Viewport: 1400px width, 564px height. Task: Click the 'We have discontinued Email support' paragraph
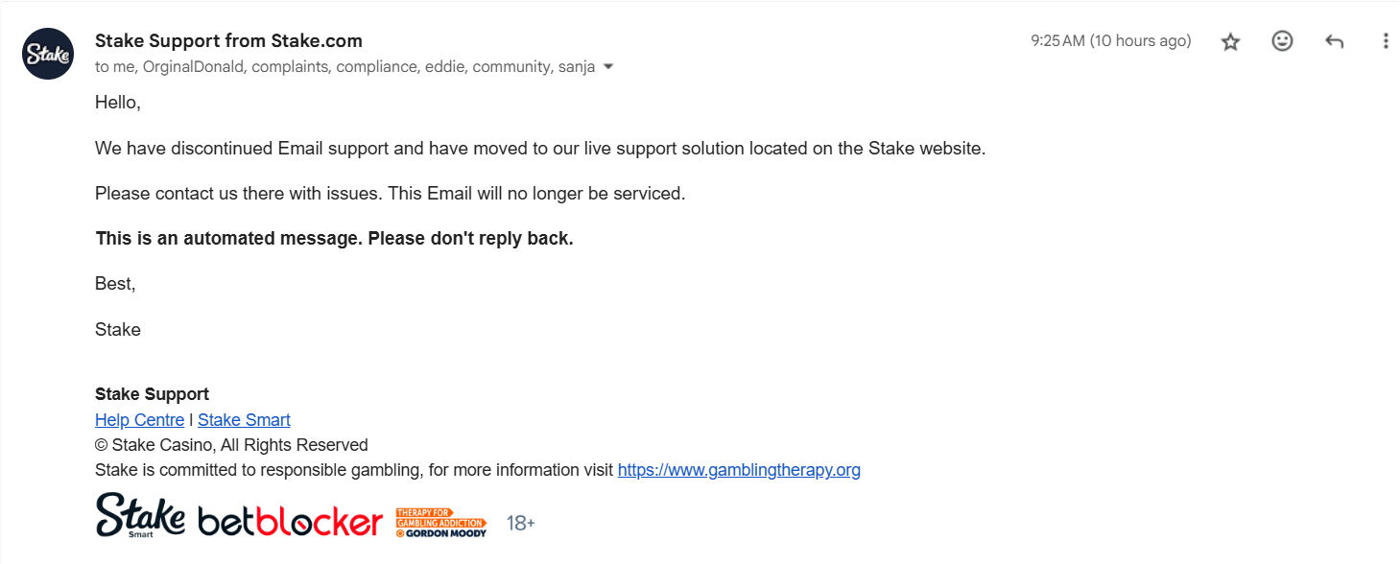tap(540, 149)
